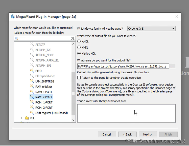Check Return to this page for another create operation

[79, 78]
